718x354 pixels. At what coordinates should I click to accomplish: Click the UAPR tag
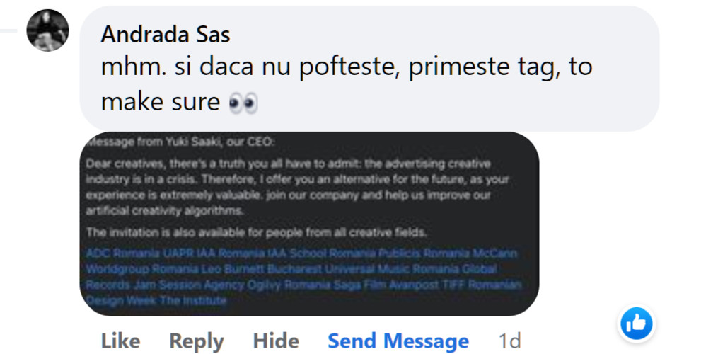click(179, 253)
